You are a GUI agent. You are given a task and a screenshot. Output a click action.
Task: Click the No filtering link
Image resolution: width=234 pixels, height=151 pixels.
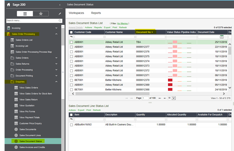122,24
